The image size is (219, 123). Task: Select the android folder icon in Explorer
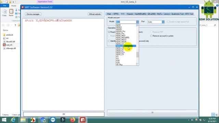point(4,35)
